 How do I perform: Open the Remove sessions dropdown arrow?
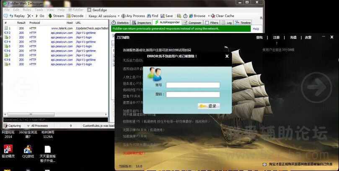click(32, 16)
